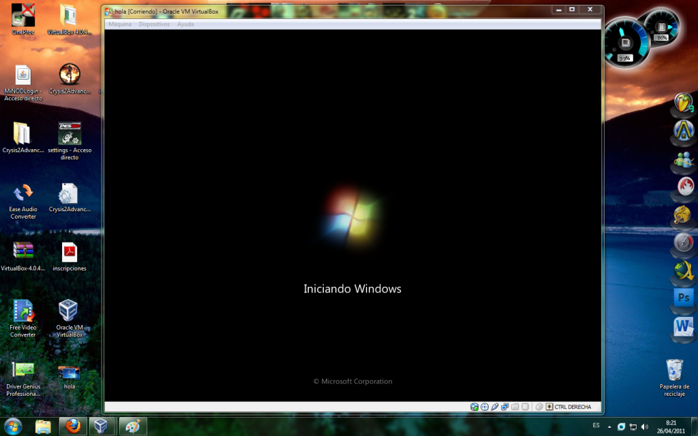Open the VirtualBox-4.0.4 WinRAR archive
The width and height of the screenshot is (698, 436).
click(x=23, y=256)
